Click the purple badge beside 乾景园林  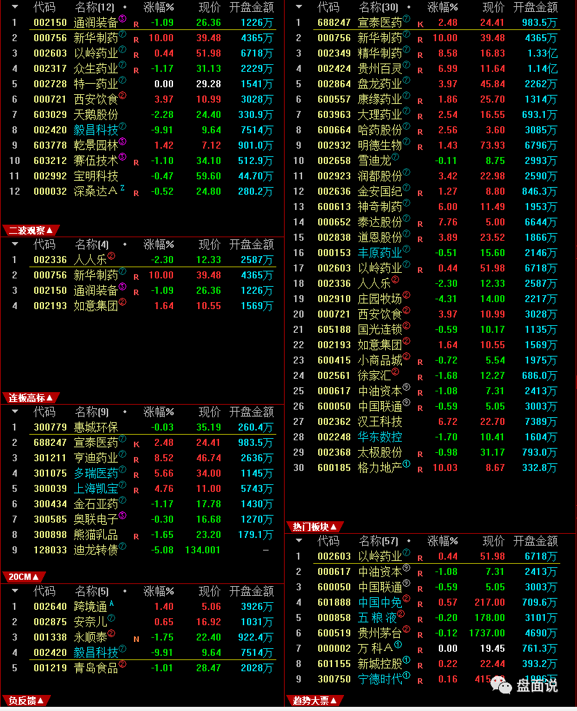pyautogui.click(x=122, y=142)
